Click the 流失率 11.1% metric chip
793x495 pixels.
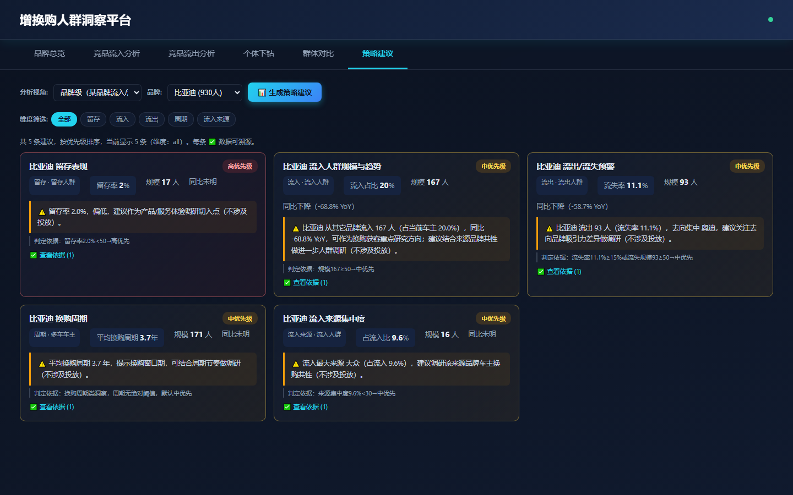tap(626, 186)
